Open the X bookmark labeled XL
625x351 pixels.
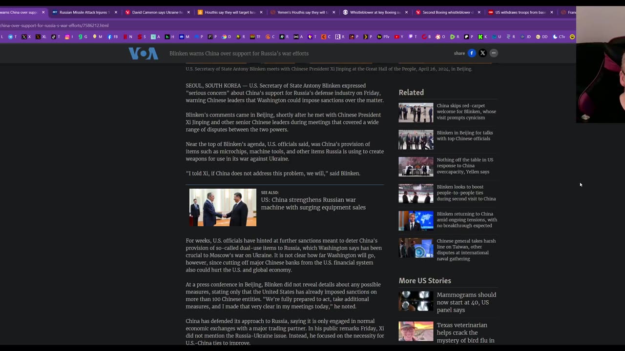41,37
